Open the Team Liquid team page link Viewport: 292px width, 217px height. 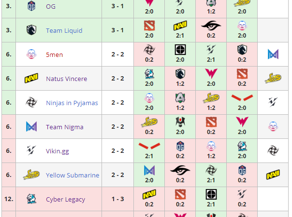pos(63,30)
